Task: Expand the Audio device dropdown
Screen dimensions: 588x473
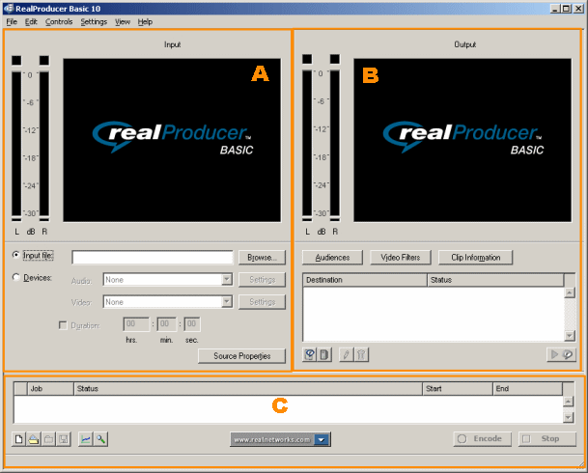Action: 227,280
